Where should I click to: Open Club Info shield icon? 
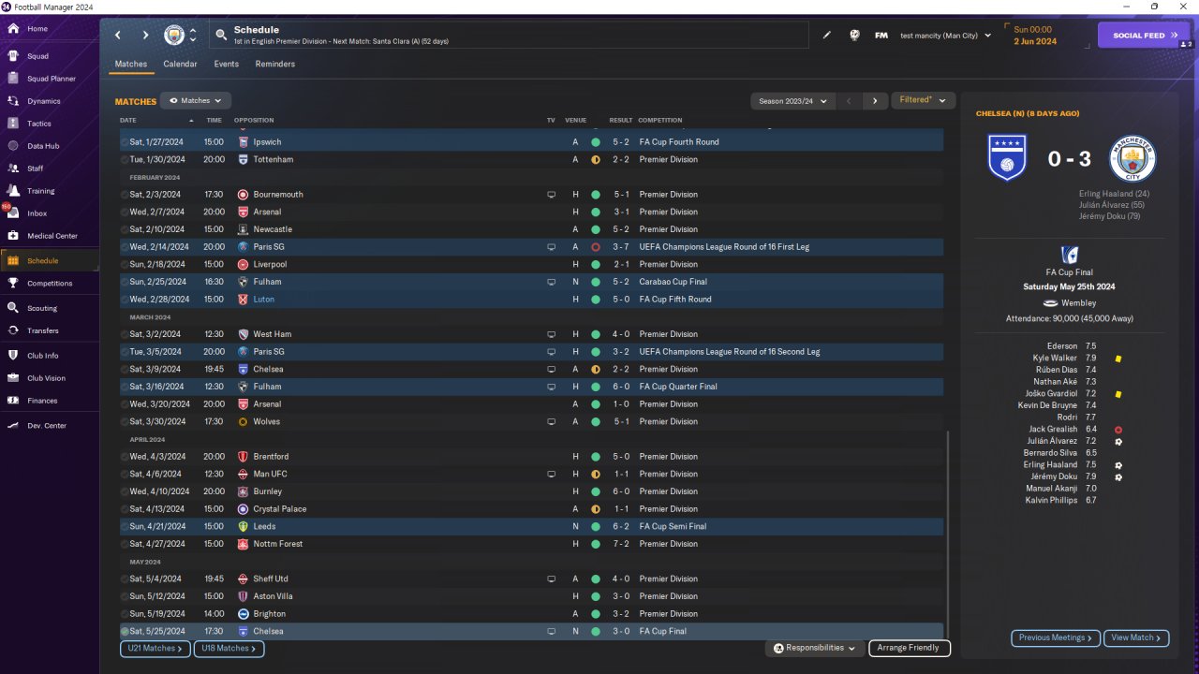[x=13, y=356]
